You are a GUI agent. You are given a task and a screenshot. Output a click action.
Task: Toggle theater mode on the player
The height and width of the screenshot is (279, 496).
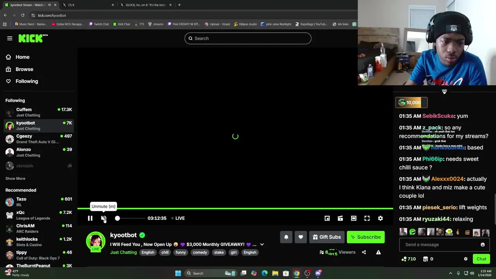354,218
